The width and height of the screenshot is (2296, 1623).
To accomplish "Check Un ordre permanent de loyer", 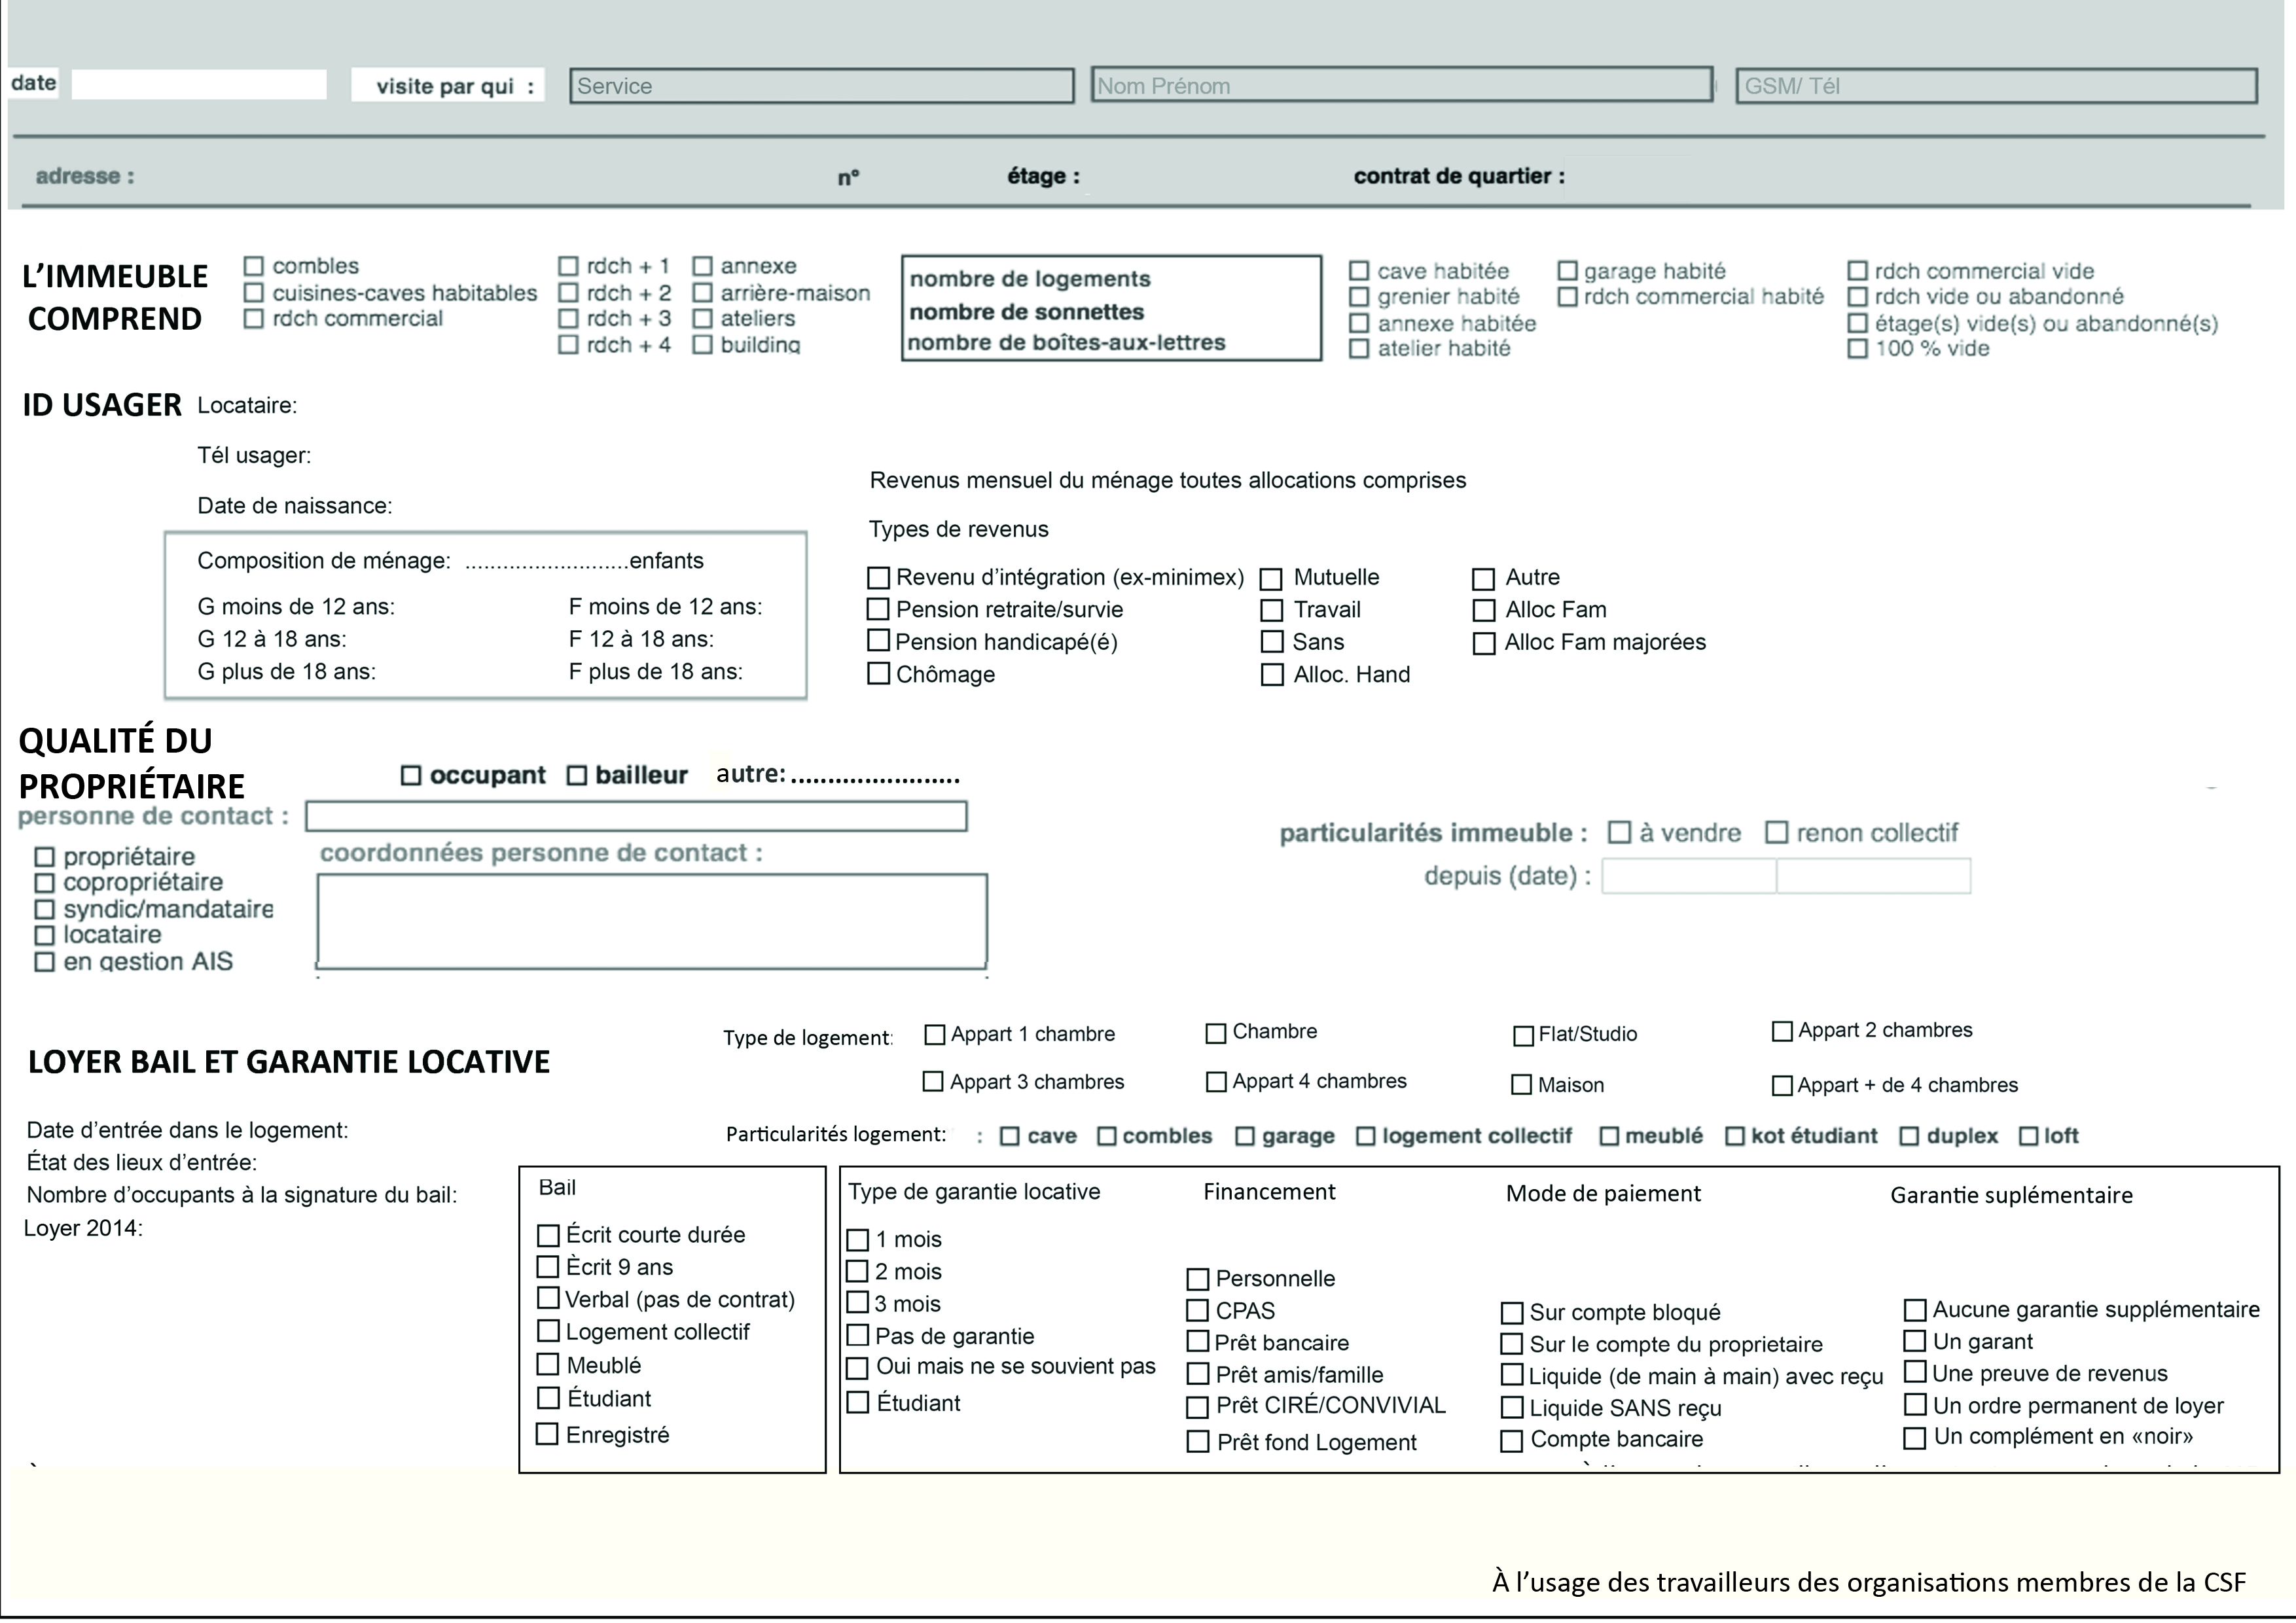I will 1914,1405.
